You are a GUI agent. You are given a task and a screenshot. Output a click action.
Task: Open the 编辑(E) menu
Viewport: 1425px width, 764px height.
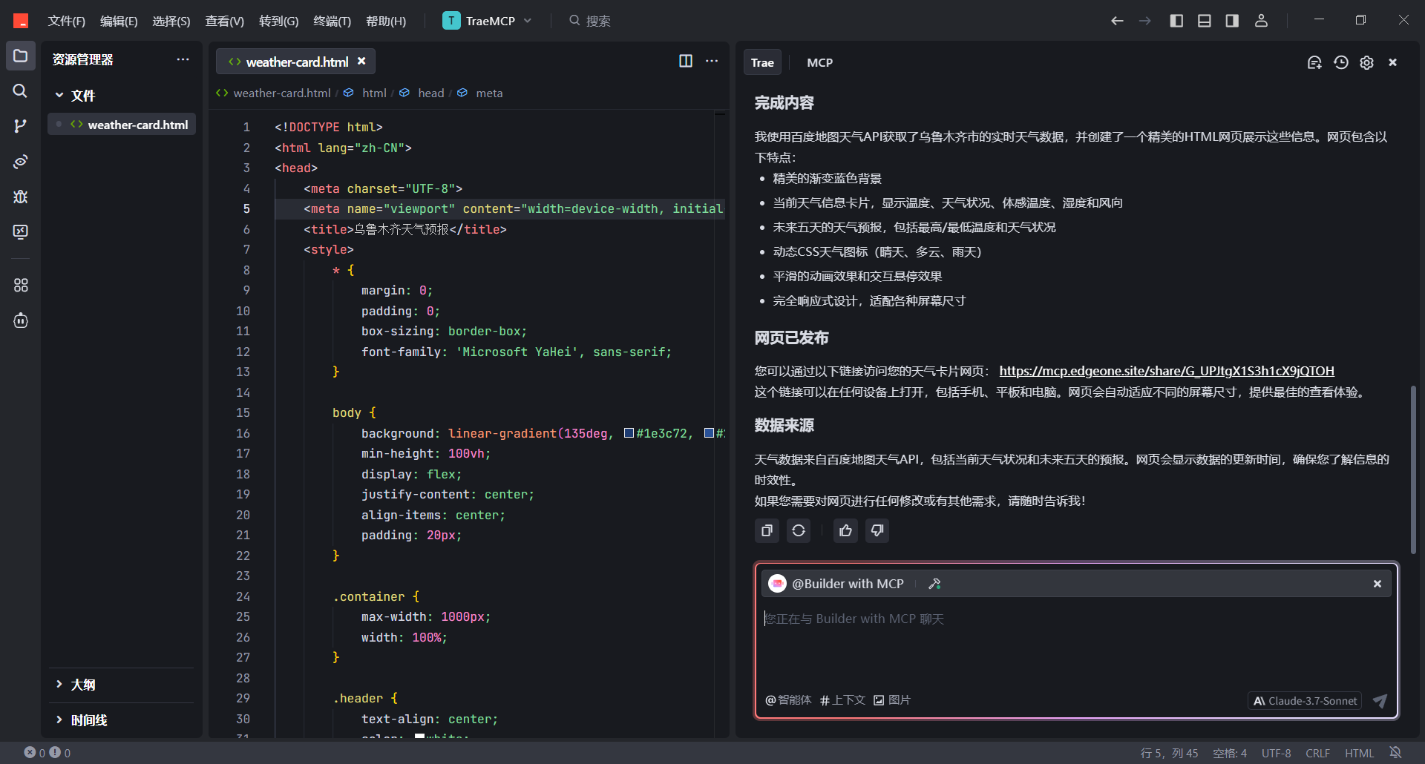(x=119, y=21)
